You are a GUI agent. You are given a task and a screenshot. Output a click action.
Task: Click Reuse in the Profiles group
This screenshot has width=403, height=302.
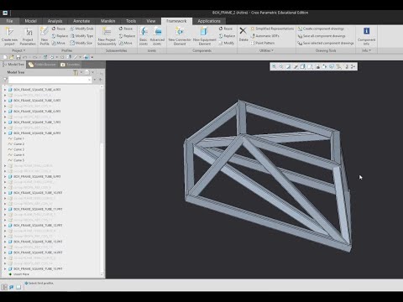[58, 29]
